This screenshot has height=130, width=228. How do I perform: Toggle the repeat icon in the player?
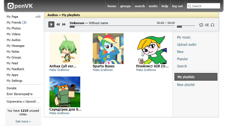click(x=201, y=25)
